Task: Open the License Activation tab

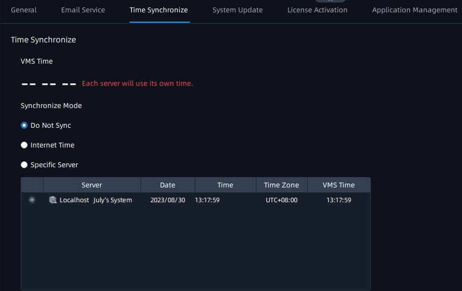Action: 317,10
